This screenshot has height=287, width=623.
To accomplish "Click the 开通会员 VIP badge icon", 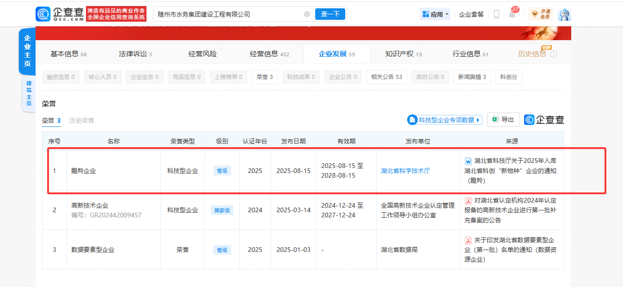I will tap(540, 14).
